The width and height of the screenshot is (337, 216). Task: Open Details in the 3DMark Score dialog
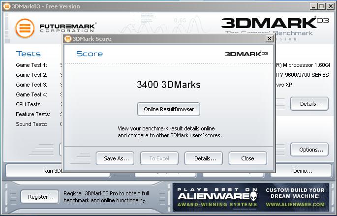pyautogui.click(x=204, y=158)
